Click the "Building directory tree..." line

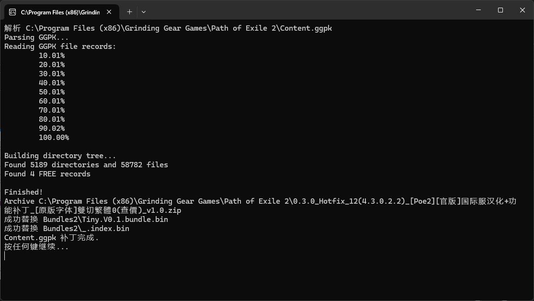60,156
